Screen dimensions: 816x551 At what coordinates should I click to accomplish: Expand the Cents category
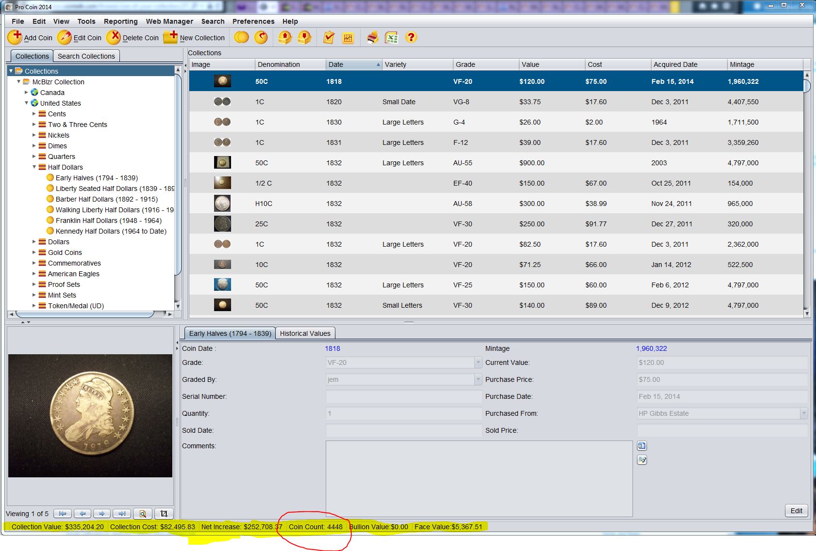point(34,113)
